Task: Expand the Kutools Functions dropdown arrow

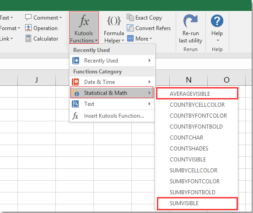Action: (x=97, y=41)
